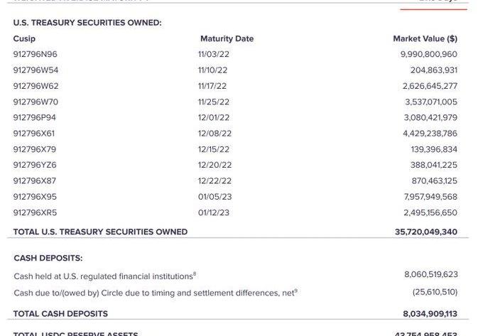This screenshot has height=336, width=483.
Task: Select Cusip 912796N96
Action: pyautogui.click(x=36, y=54)
